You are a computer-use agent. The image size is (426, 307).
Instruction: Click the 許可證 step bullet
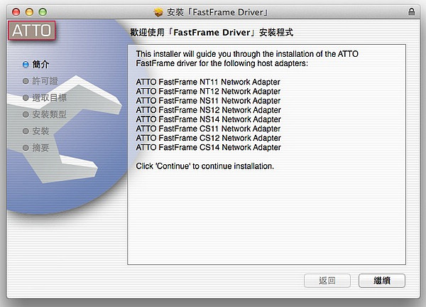pyautogui.click(x=26, y=81)
